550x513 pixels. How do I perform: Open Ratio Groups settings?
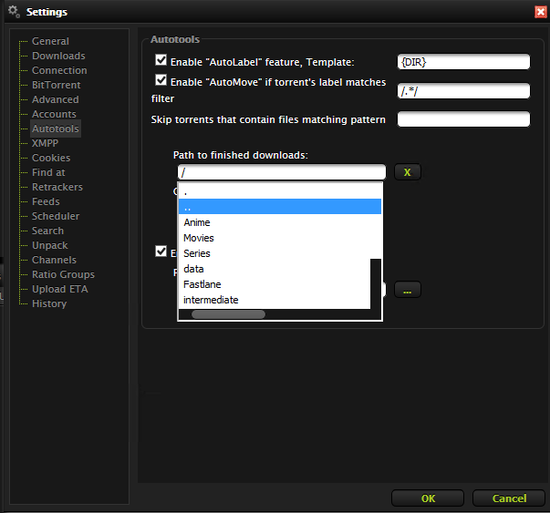(x=63, y=274)
